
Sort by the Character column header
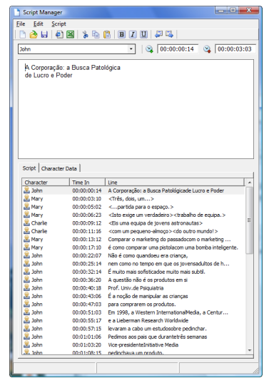pyautogui.click(x=46, y=183)
